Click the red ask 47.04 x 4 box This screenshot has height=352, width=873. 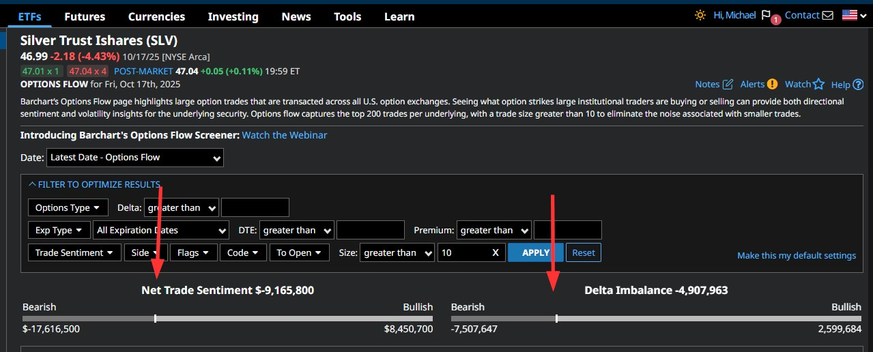click(x=88, y=71)
